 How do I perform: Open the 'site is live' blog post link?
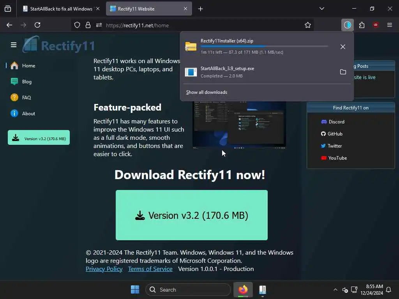365,77
